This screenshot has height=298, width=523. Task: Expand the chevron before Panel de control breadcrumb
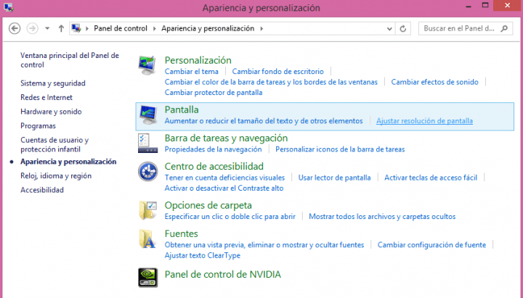point(87,28)
